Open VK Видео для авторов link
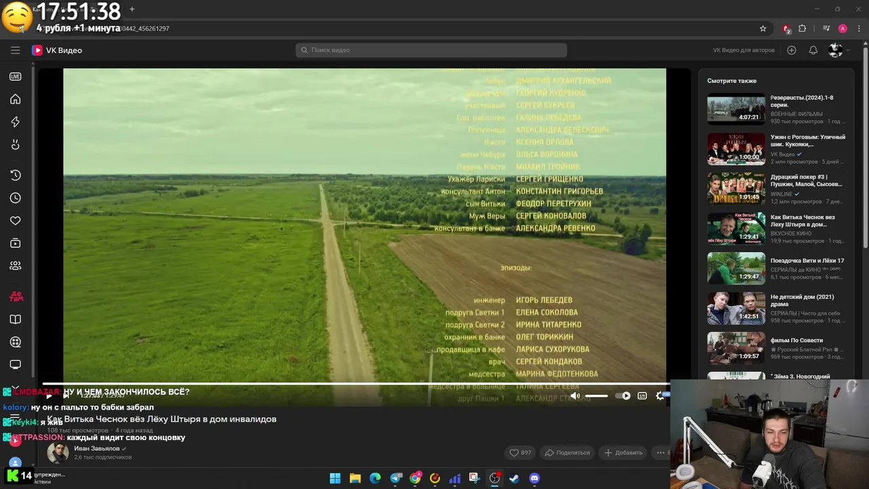 743,50
